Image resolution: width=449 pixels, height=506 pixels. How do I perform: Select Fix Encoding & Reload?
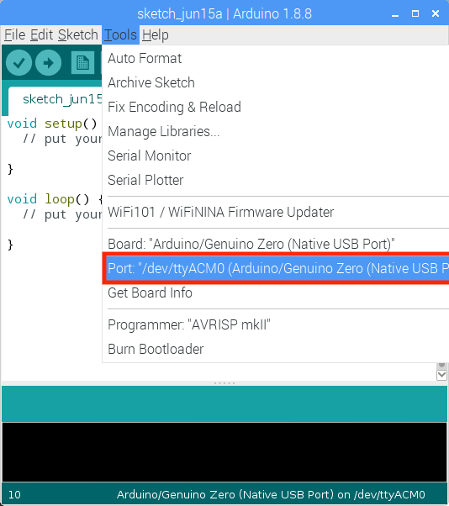click(275, 107)
